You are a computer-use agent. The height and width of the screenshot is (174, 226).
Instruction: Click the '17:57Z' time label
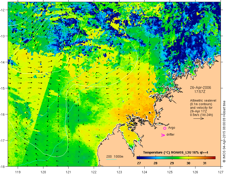200,92
